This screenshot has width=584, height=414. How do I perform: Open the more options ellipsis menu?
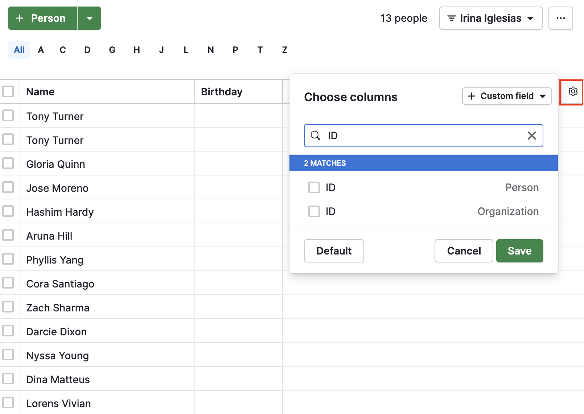560,18
